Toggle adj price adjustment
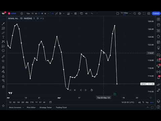This screenshot has height=121, width=161. click(139, 102)
